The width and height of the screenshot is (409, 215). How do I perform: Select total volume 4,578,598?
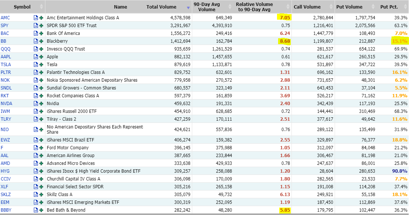180,18
